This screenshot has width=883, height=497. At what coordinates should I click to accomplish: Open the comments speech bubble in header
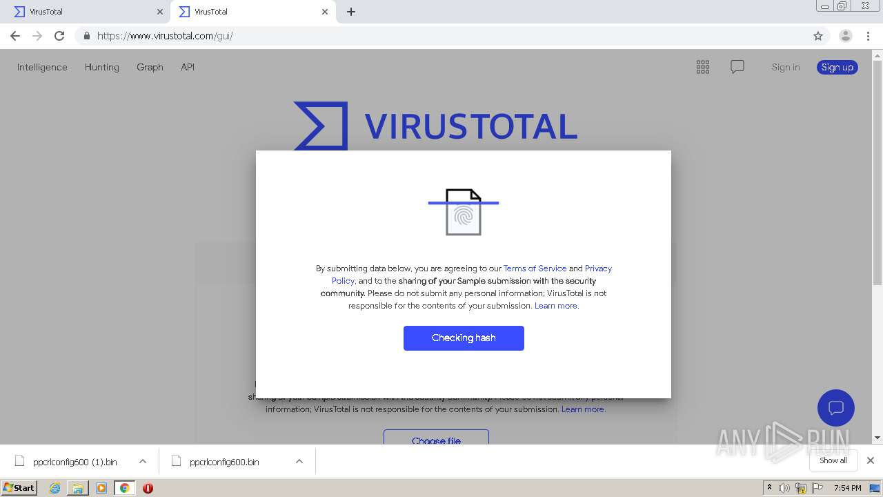pos(737,67)
